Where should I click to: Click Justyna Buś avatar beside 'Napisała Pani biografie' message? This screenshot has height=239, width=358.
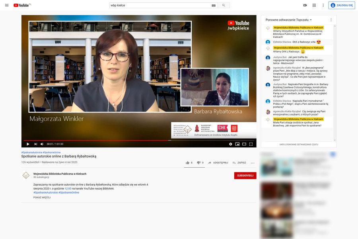[x=268, y=85]
